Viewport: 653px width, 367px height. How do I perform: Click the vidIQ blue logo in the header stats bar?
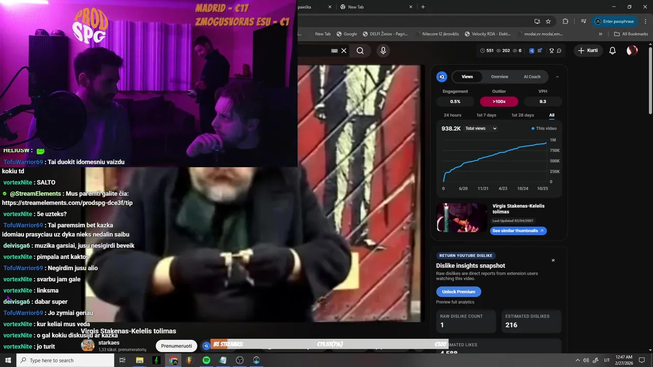point(532,50)
